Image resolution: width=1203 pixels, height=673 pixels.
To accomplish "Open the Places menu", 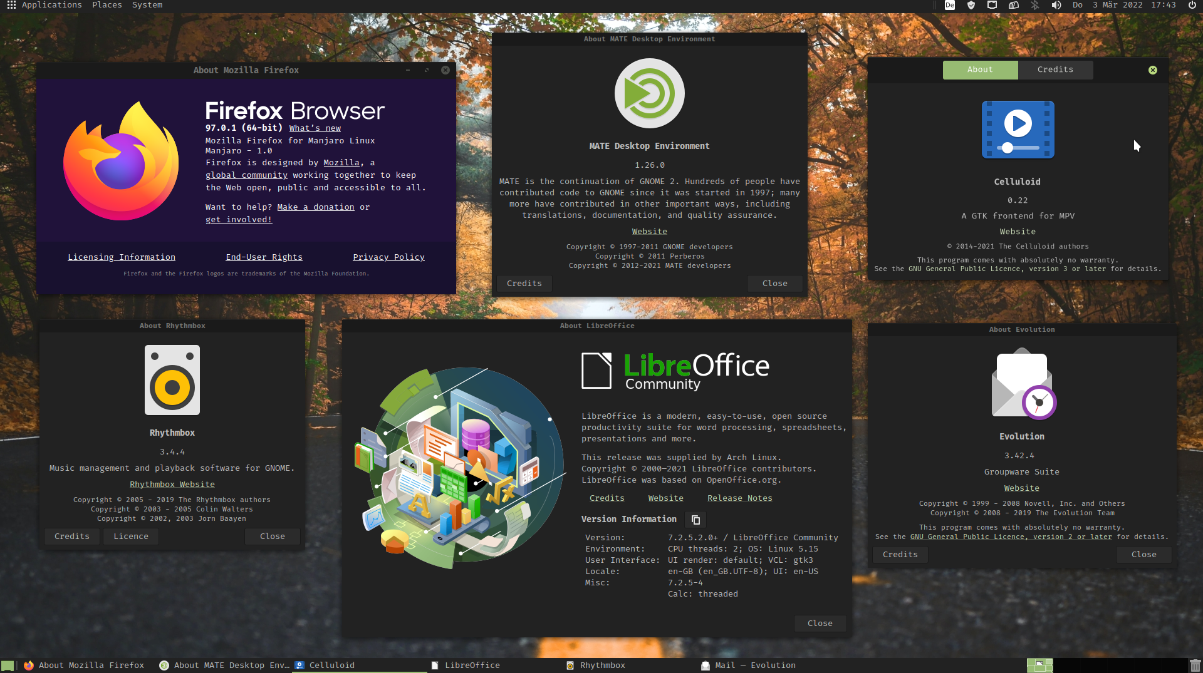I will [x=107, y=5].
